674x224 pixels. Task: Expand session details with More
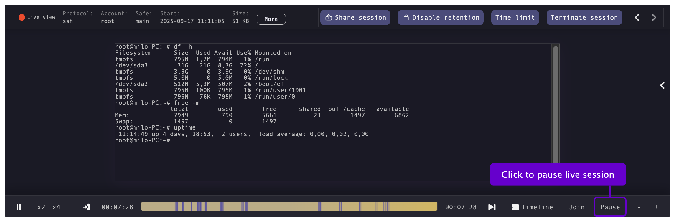pyautogui.click(x=271, y=19)
